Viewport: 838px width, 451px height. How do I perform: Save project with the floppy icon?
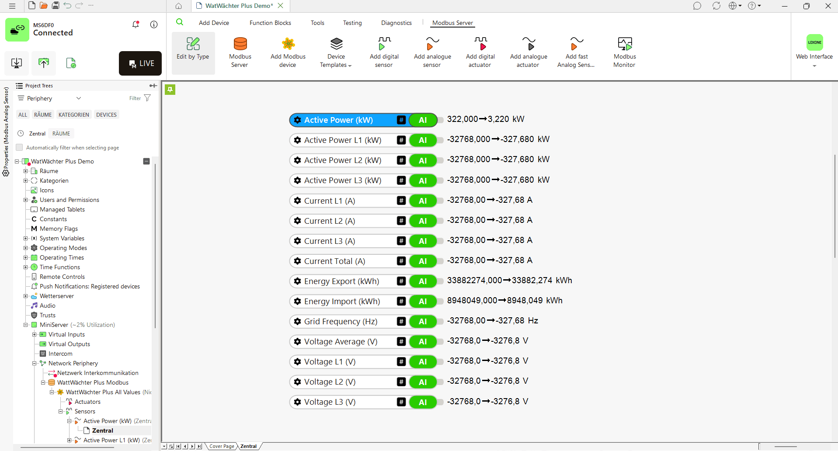56,5
